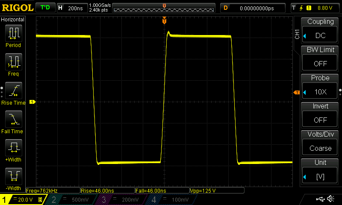Click the T'D trigger status indicator

[x=45, y=8]
